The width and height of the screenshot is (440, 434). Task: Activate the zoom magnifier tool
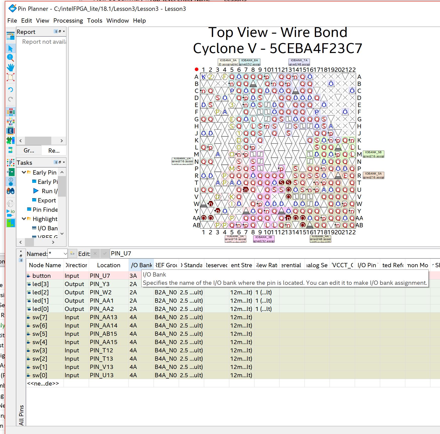pyautogui.click(x=10, y=58)
